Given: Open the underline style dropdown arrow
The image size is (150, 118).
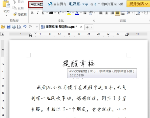Looking at the screenshot, I should coord(47,13).
